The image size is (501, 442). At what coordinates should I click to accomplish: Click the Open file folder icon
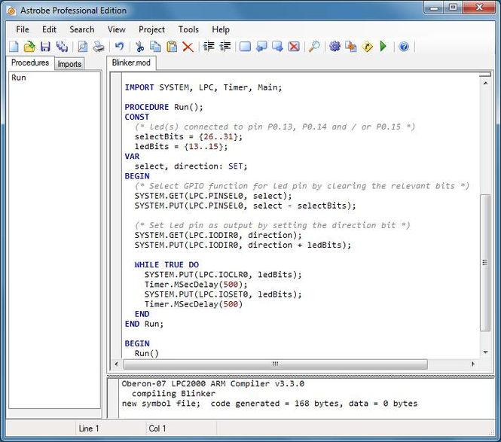[29, 47]
